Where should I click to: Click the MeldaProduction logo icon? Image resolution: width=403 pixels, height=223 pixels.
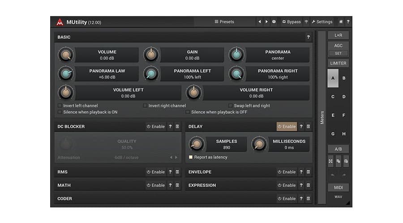60,22
